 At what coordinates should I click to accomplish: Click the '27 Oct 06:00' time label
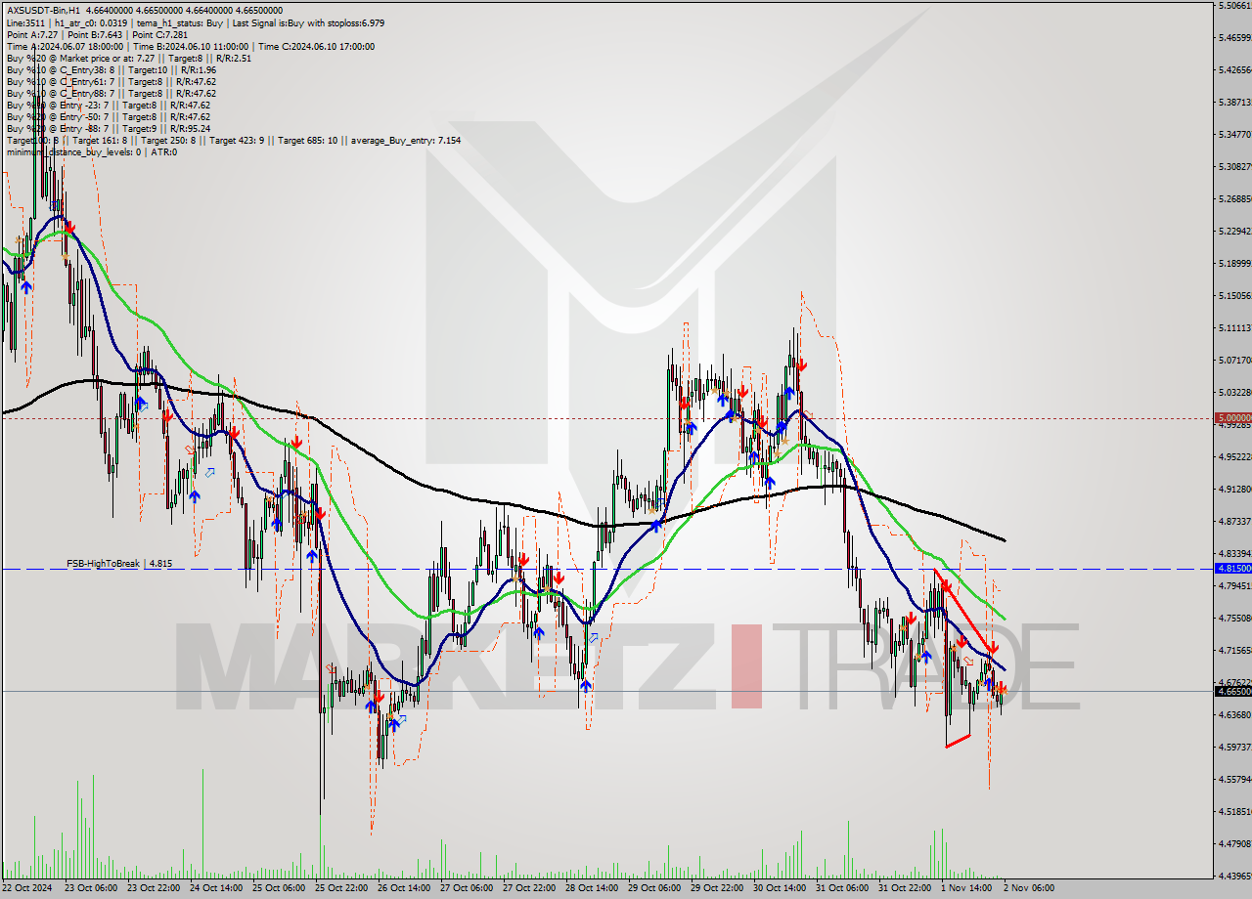(x=467, y=888)
